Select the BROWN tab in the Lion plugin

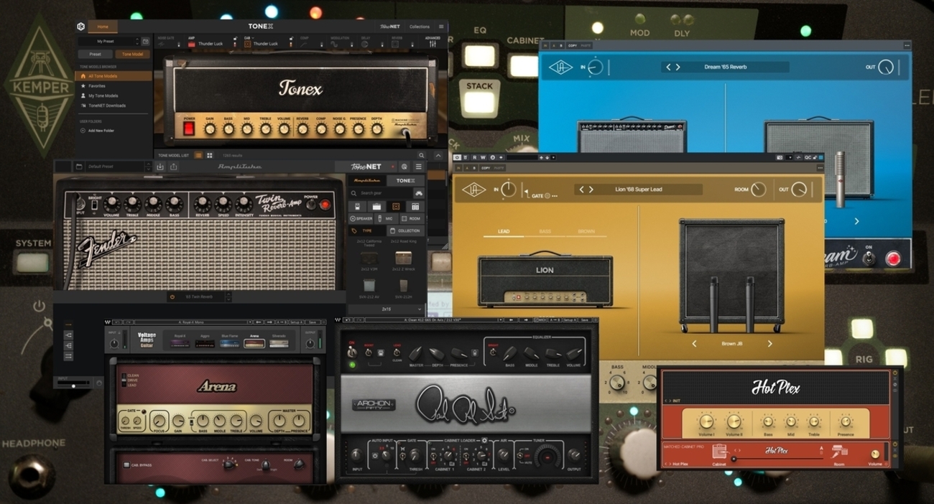586,232
